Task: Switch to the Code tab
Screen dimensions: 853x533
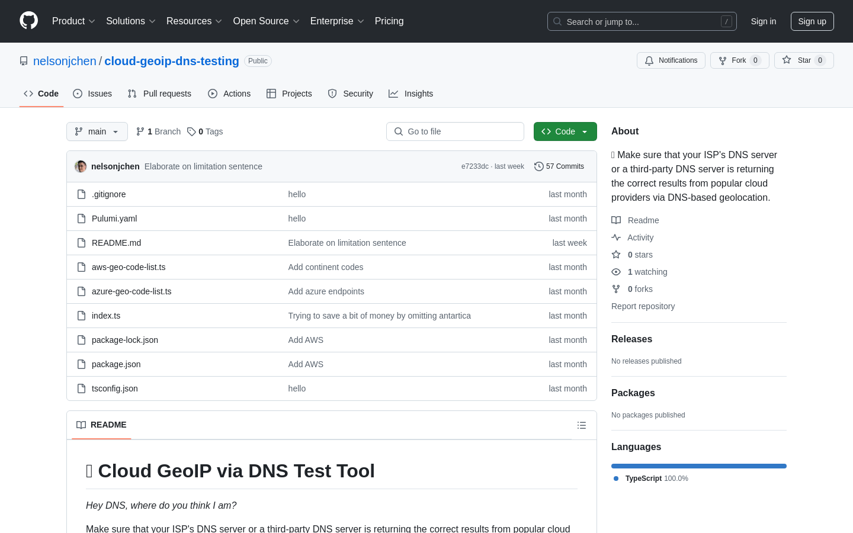Action: point(41,94)
